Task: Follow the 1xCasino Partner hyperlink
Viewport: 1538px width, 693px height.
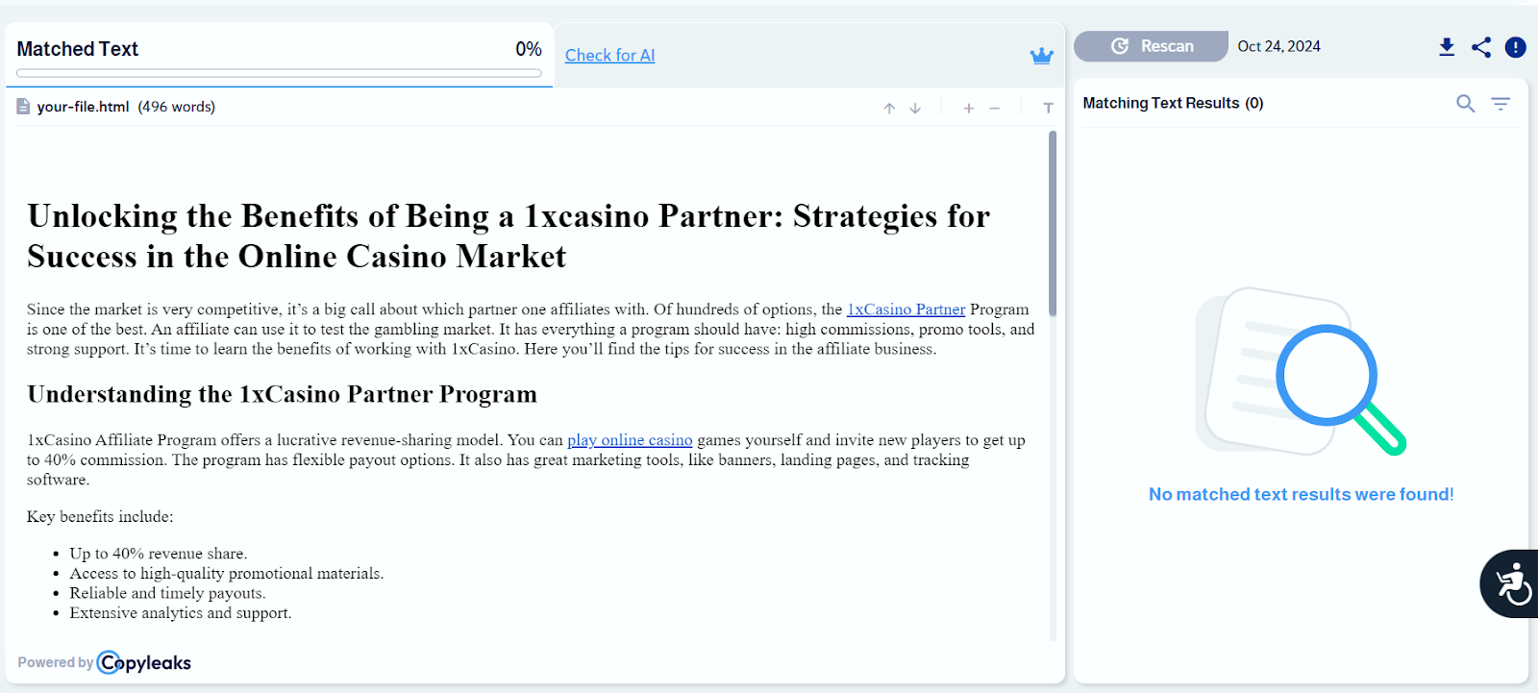Action: tap(905, 309)
